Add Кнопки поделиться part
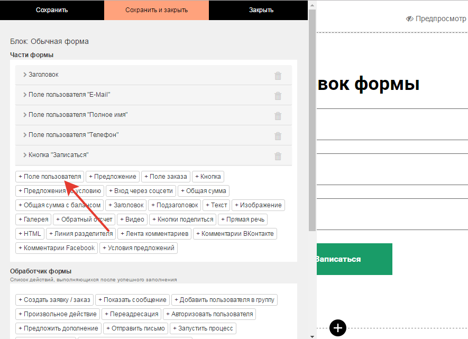The width and height of the screenshot is (468, 339). coord(182,219)
